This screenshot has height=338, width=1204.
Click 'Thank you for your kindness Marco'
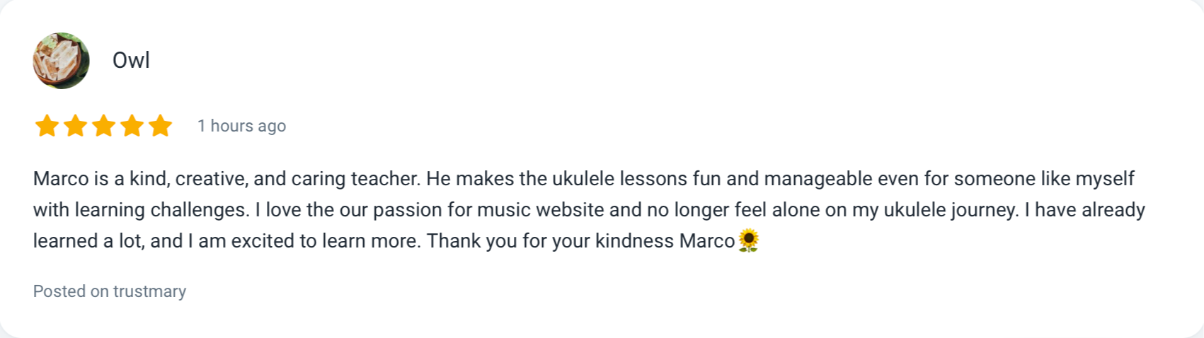581,241
